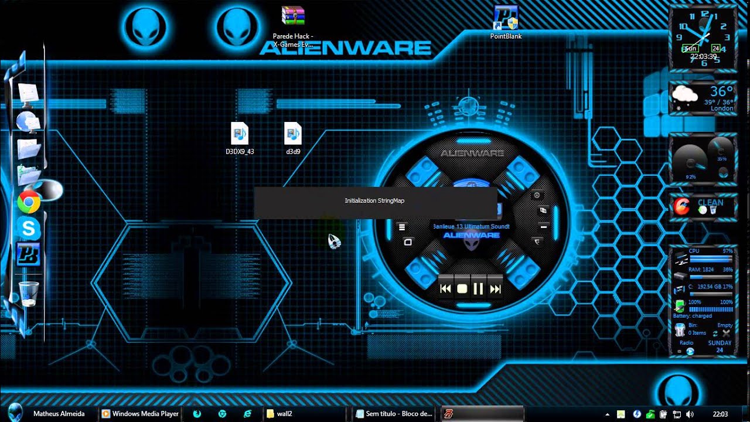Open the Alienware Start orb
The height and width of the screenshot is (422, 750).
[14, 413]
